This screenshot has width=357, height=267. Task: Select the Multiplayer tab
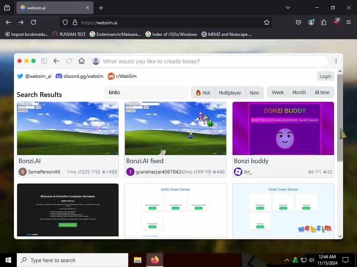click(230, 92)
